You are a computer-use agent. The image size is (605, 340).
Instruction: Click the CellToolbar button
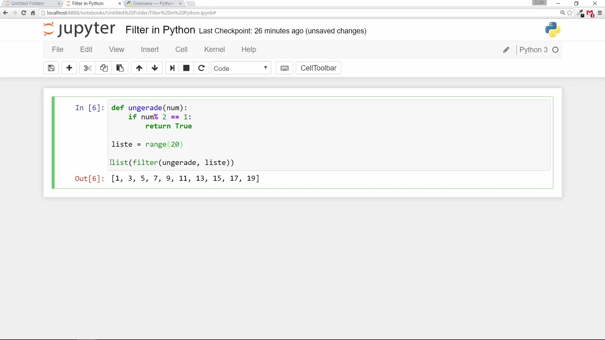pyautogui.click(x=319, y=68)
